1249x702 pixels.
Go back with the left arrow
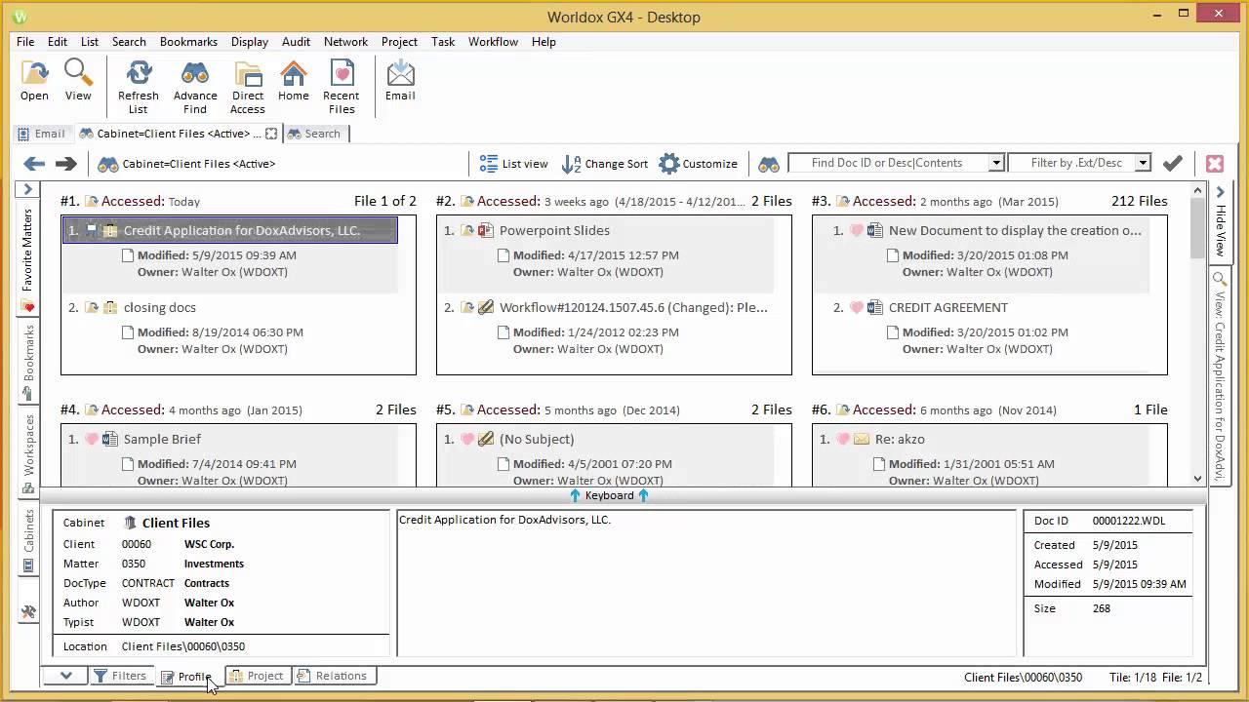[x=34, y=164]
